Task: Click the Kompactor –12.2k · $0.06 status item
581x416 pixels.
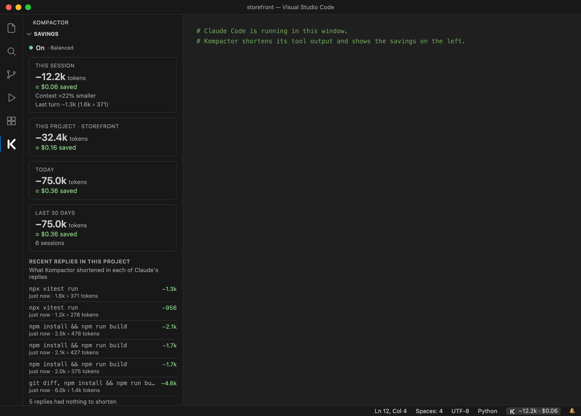Action: pos(534,411)
